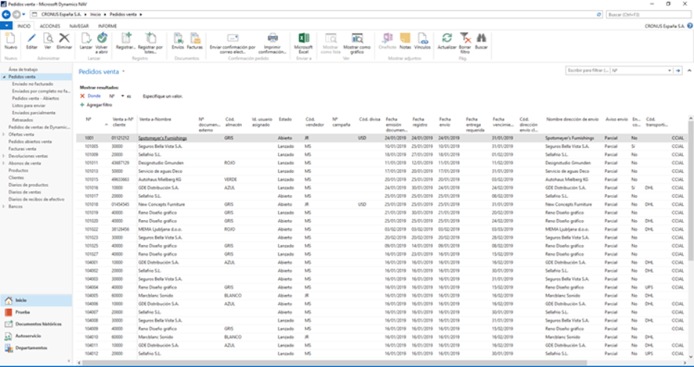
Task: Open navigation history dropdown arrow
Action: coord(24,15)
